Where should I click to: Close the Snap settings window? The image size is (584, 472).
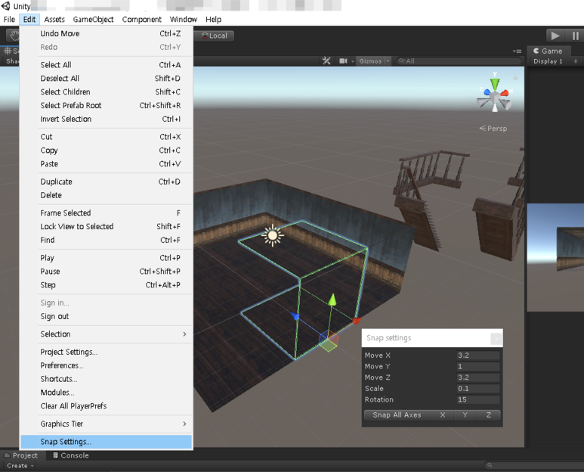496,339
